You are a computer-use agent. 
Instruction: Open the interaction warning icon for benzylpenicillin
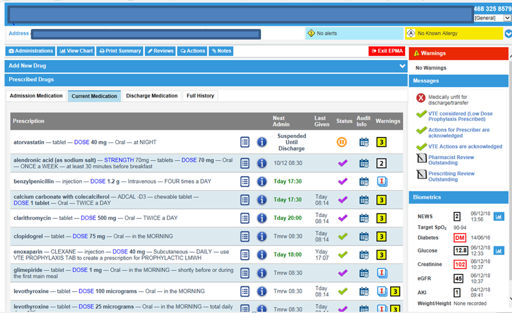pos(382,181)
